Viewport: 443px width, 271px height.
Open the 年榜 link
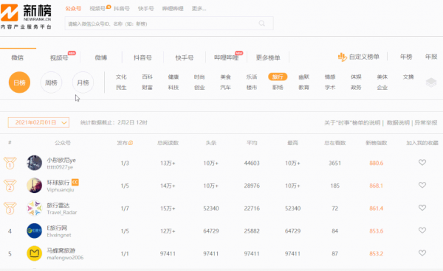406,57
